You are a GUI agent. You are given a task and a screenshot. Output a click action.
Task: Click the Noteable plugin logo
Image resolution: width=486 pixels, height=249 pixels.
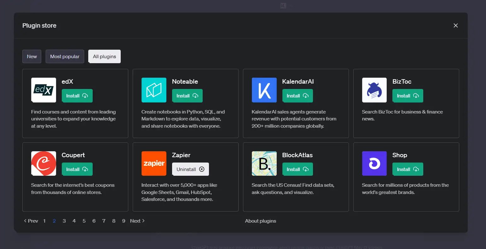click(x=154, y=90)
